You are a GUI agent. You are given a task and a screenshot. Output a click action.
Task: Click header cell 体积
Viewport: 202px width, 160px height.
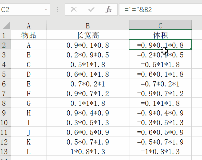pyautogui.click(x=160, y=35)
